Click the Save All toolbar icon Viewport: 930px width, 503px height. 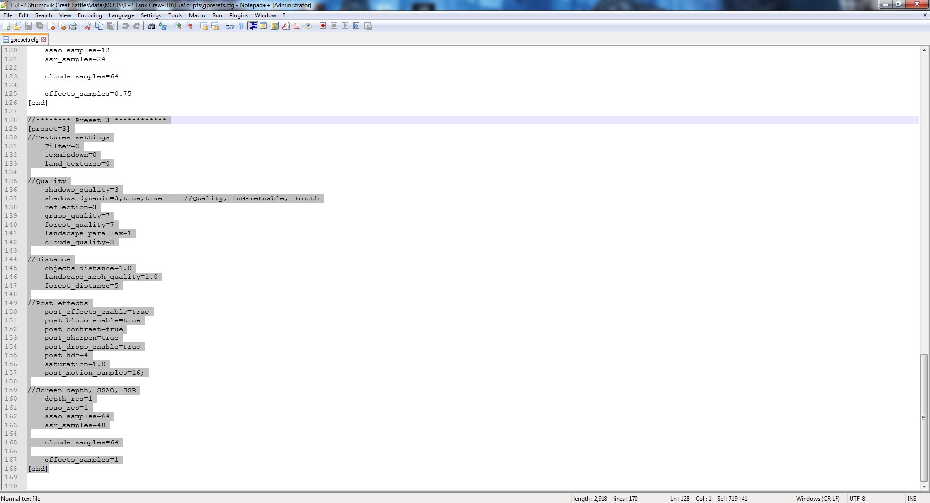coord(40,26)
